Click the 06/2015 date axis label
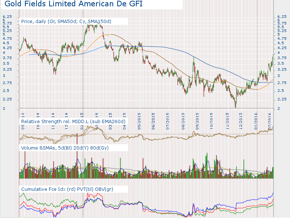This screenshot has width=290, height=218. point(153,121)
